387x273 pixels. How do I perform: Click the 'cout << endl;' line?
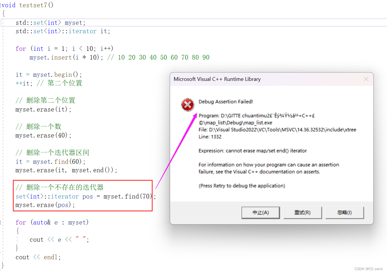click(38, 257)
